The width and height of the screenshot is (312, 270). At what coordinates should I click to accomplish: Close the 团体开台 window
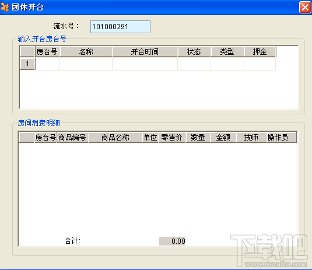pyautogui.click(x=305, y=8)
